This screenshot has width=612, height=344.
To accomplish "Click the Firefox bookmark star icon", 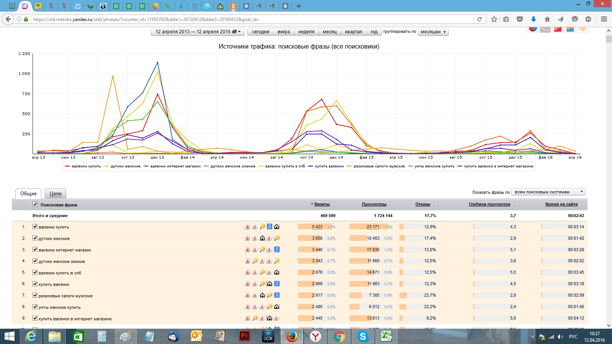I will point(494,19).
